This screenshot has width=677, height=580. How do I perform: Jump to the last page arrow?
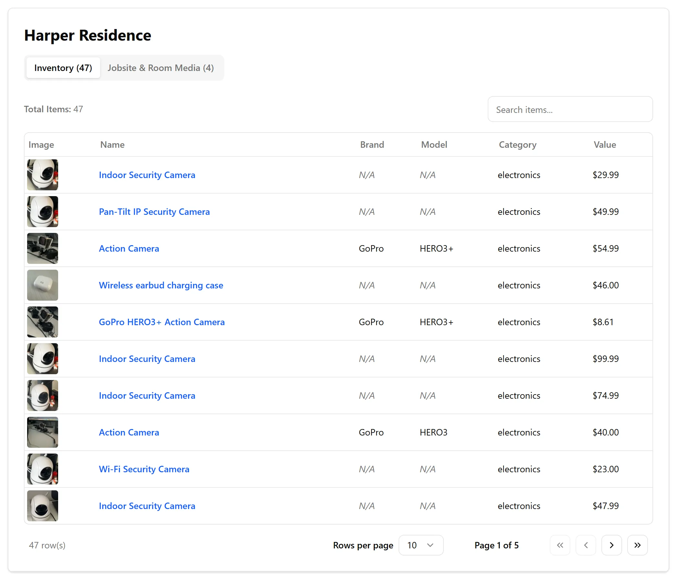point(637,545)
